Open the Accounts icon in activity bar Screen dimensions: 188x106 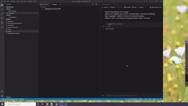point(2,92)
